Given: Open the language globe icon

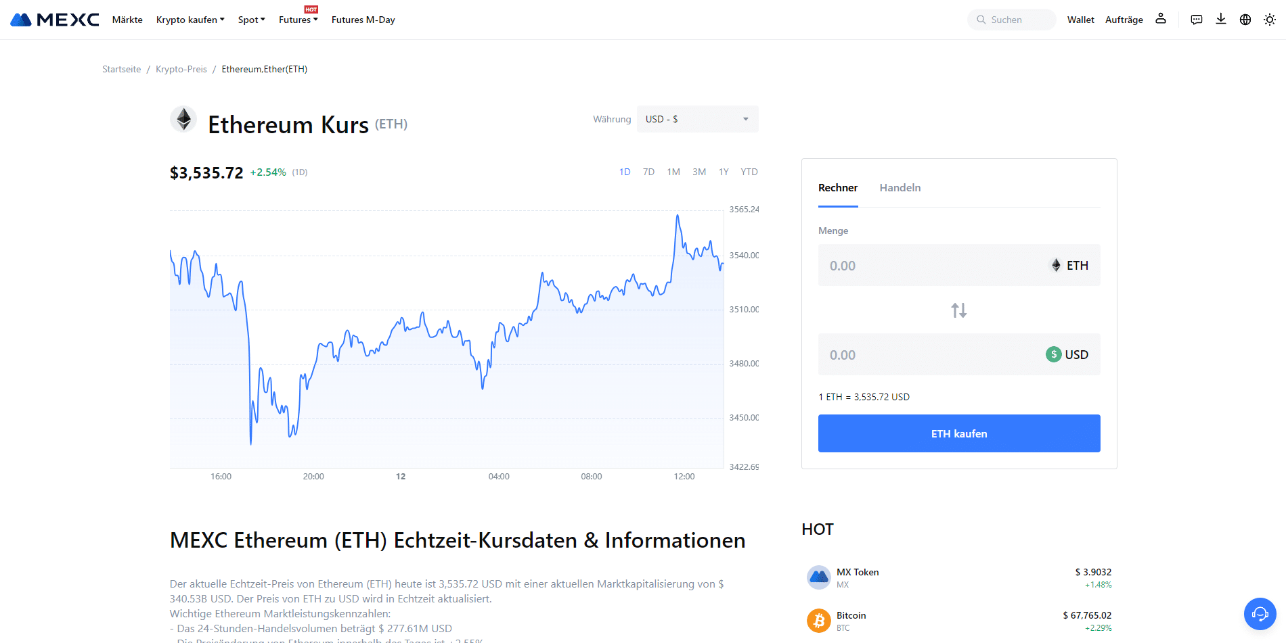Looking at the screenshot, I should pyautogui.click(x=1245, y=20).
